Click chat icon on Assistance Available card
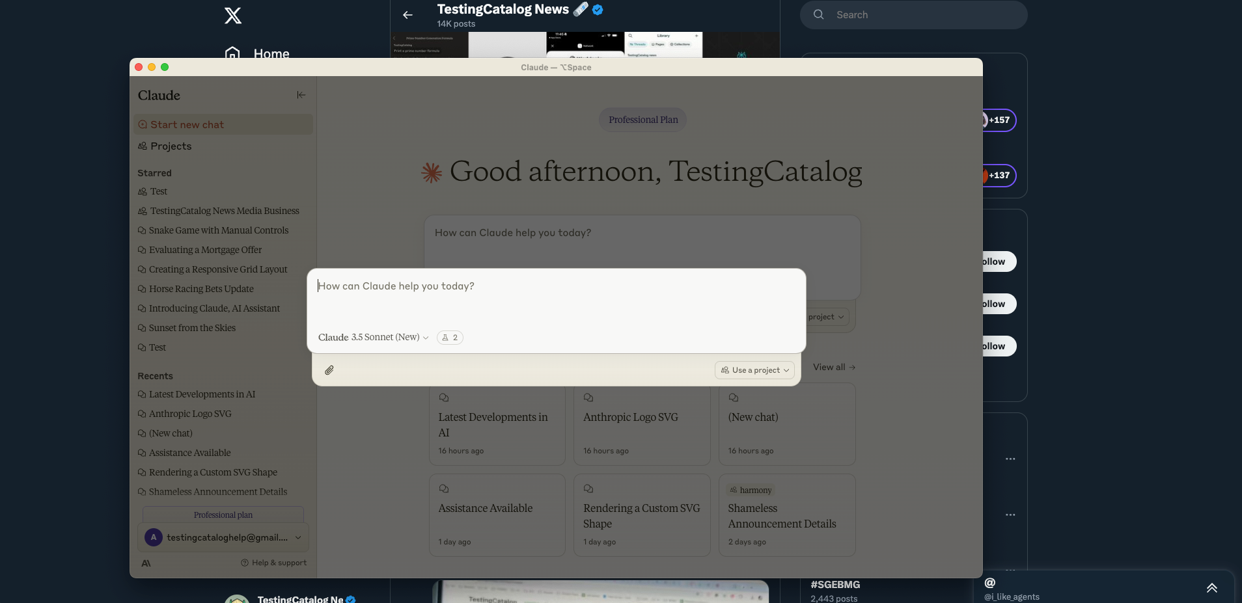 [x=444, y=489]
